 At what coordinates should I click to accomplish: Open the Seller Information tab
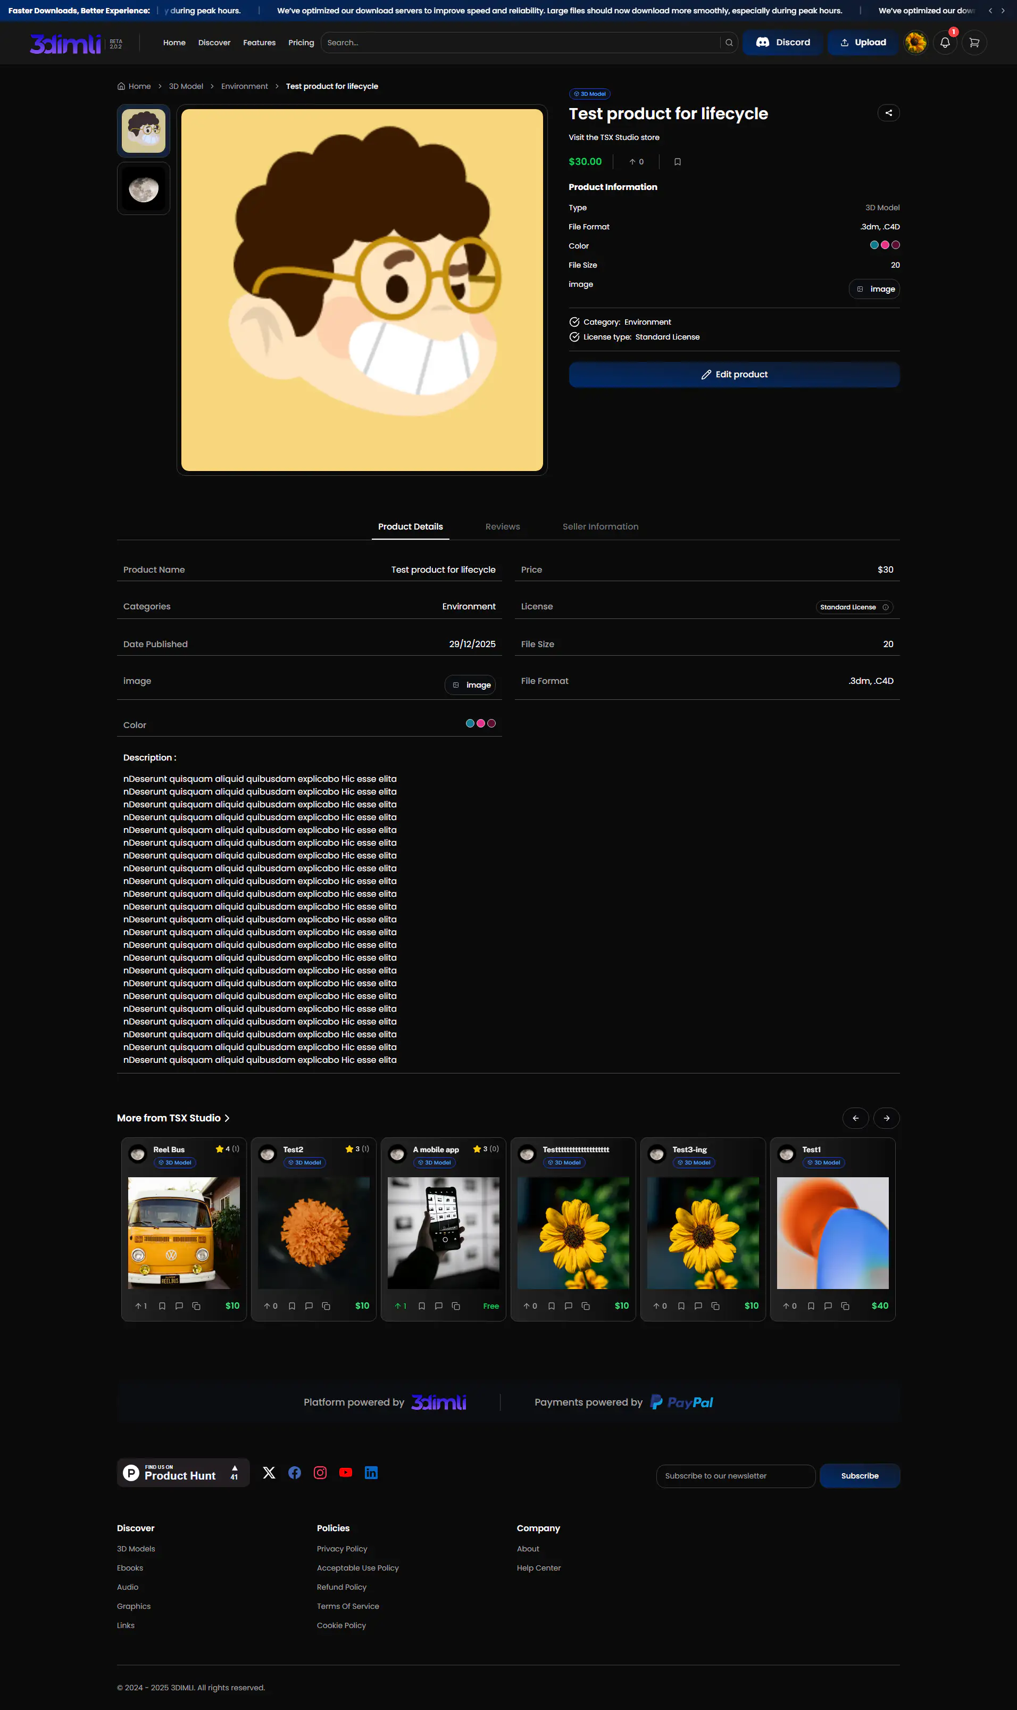click(x=601, y=526)
